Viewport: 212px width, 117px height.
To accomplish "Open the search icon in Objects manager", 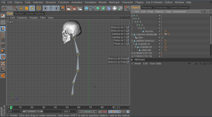I will [202, 12].
